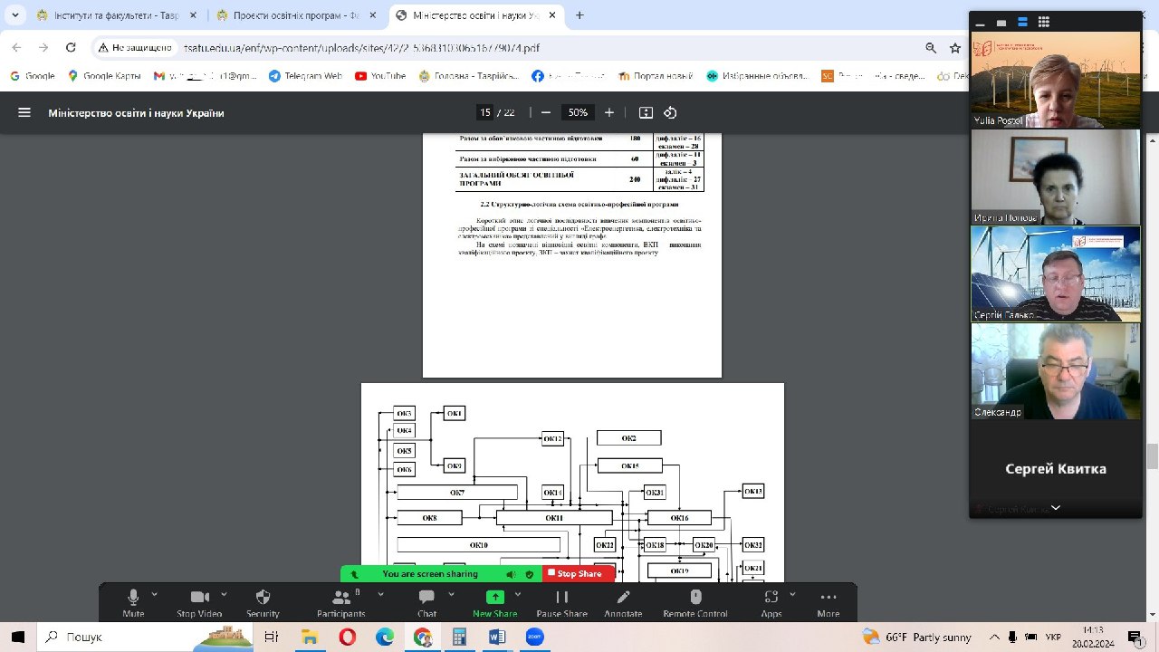Viewport: 1159px width, 652px height.
Task: Mute the microphone in Zoom toolbar
Action: click(133, 602)
